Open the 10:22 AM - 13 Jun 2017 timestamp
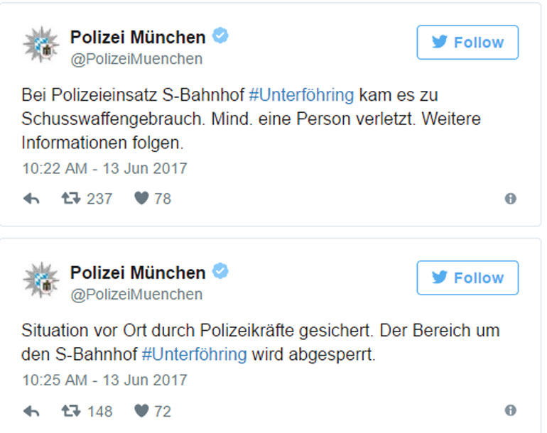 tap(104, 168)
